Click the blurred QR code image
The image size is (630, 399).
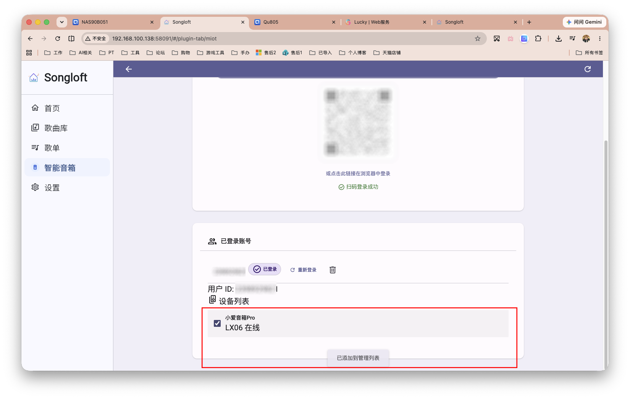358,122
